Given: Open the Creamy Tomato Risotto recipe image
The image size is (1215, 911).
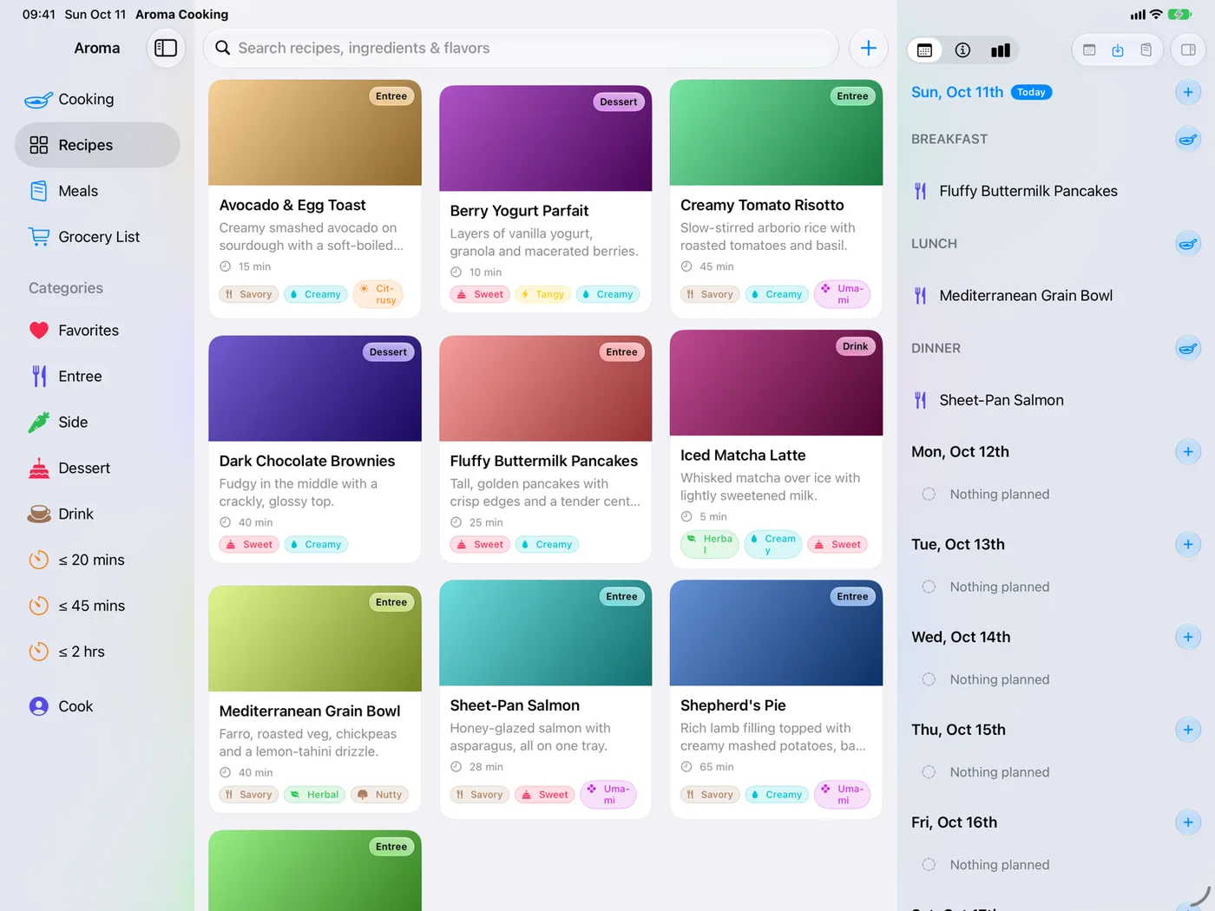Looking at the screenshot, I should [776, 133].
